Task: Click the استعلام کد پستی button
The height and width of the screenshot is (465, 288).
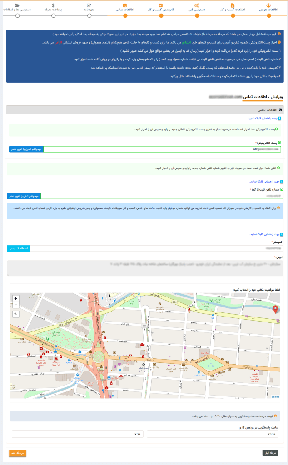Action: (19, 248)
